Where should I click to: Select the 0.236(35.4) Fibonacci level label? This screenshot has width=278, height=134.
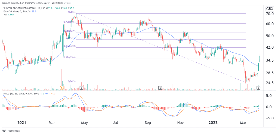pyautogui.click(x=69, y=58)
